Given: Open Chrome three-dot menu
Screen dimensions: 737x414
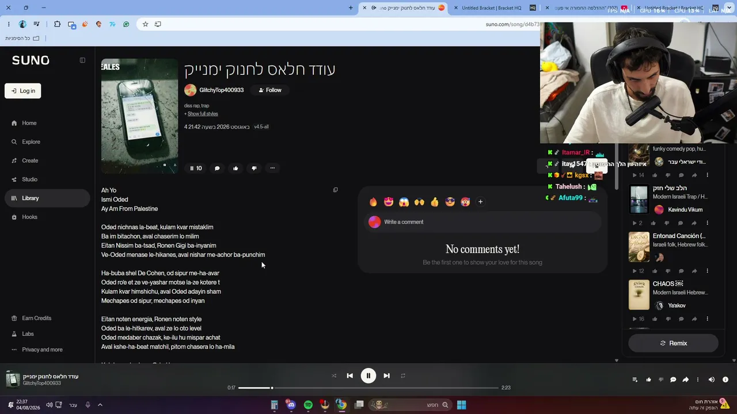Looking at the screenshot, I should (x=9, y=24).
